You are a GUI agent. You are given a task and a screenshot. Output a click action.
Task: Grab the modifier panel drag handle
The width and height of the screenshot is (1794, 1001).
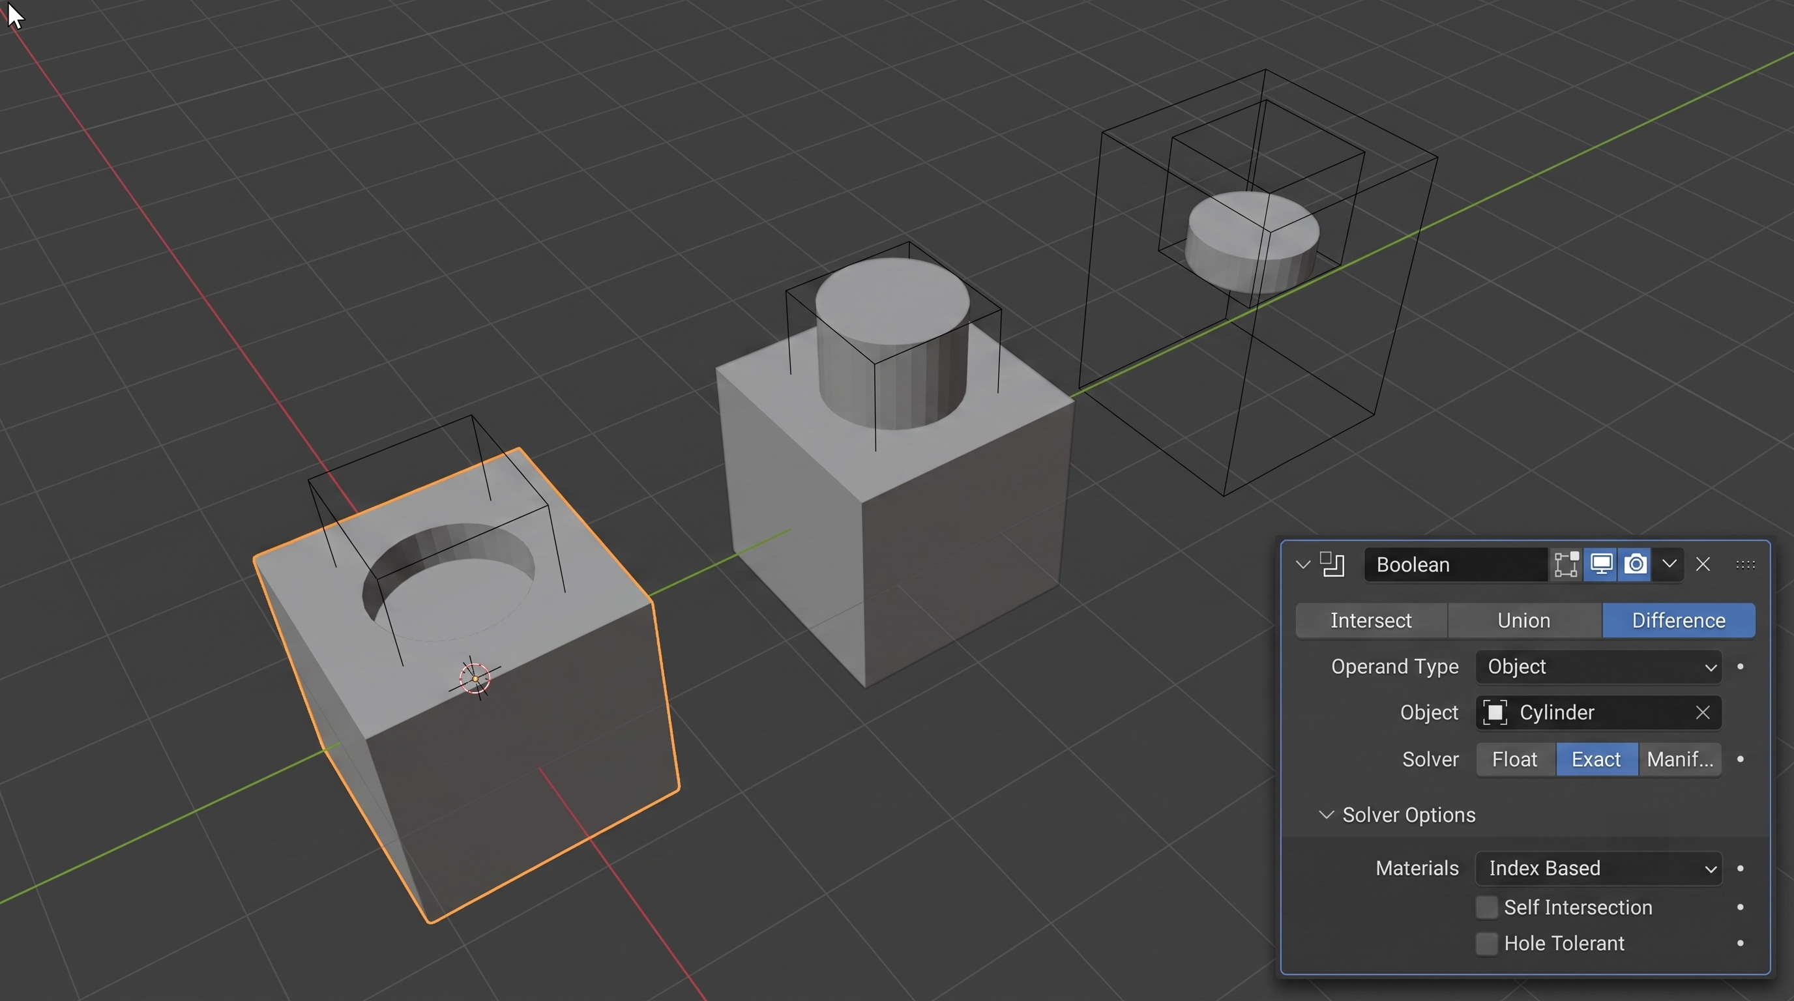pyautogui.click(x=1744, y=564)
